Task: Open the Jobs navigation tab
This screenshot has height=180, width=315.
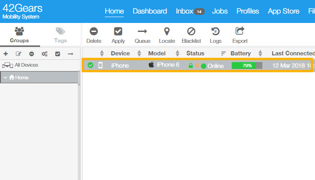Action: pyautogui.click(x=220, y=11)
